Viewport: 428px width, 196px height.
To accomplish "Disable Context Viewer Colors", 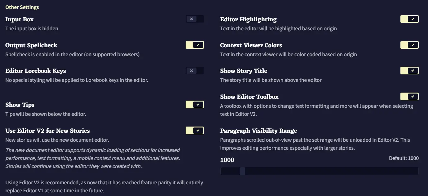I will 409,45.
